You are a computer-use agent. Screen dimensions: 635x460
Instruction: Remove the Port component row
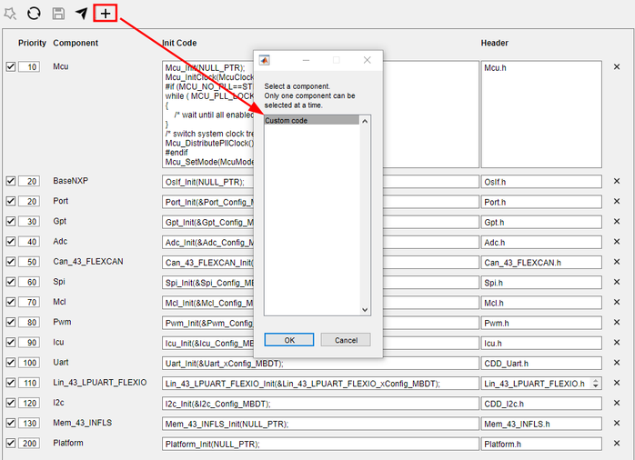click(617, 201)
